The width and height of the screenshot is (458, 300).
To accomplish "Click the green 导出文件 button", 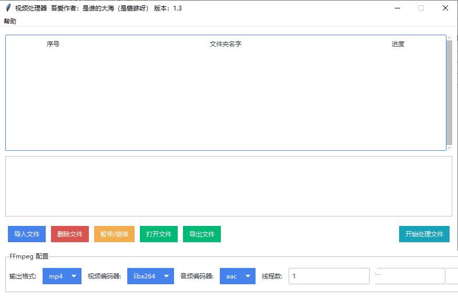I will pyautogui.click(x=202, y=234).
